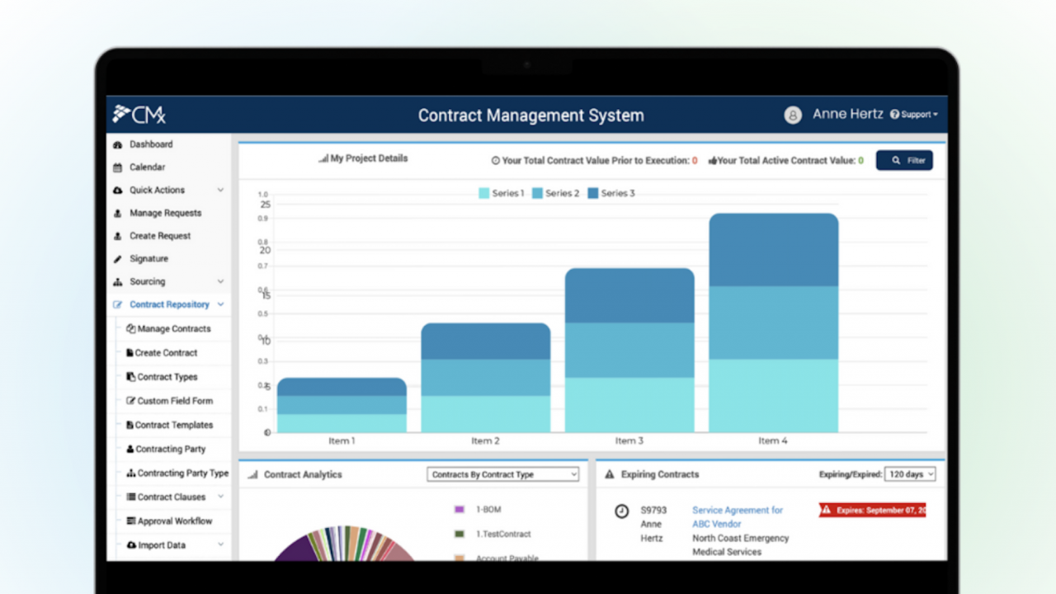Click the user avatar icon

[x=793, y=115]
